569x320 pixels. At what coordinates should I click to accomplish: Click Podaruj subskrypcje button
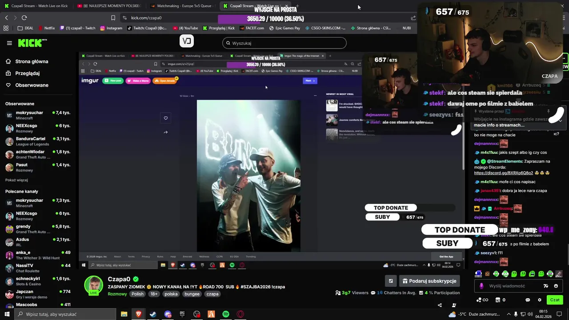429,281
